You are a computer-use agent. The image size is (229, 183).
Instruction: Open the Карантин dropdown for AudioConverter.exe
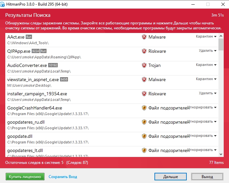click(206, 65)
